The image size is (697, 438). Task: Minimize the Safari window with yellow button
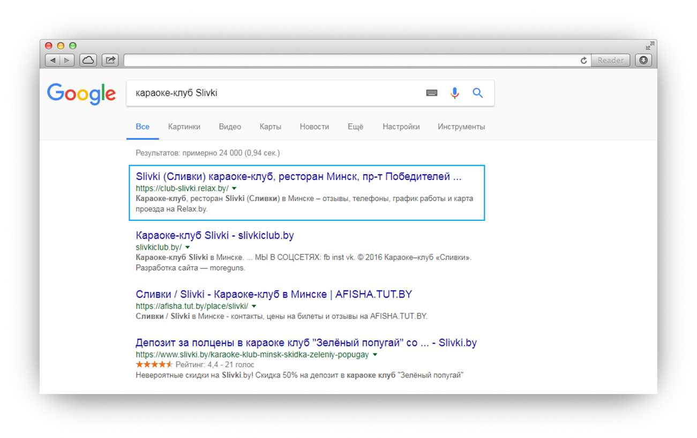pyautogui.click(x=61, y=46)
